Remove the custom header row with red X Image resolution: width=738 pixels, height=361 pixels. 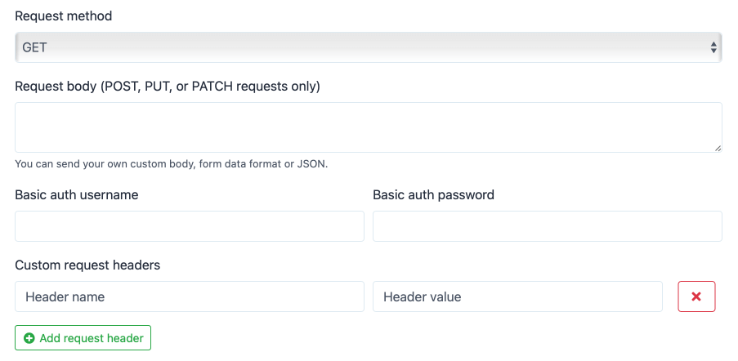(696, 296)
